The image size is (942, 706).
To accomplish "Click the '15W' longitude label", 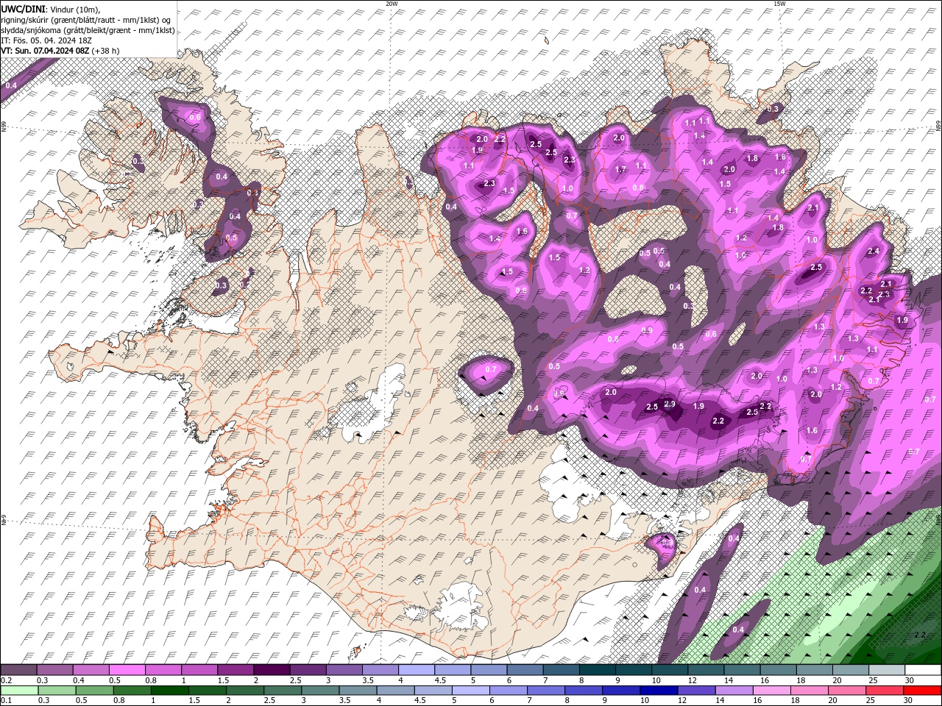I will [779, 4].
